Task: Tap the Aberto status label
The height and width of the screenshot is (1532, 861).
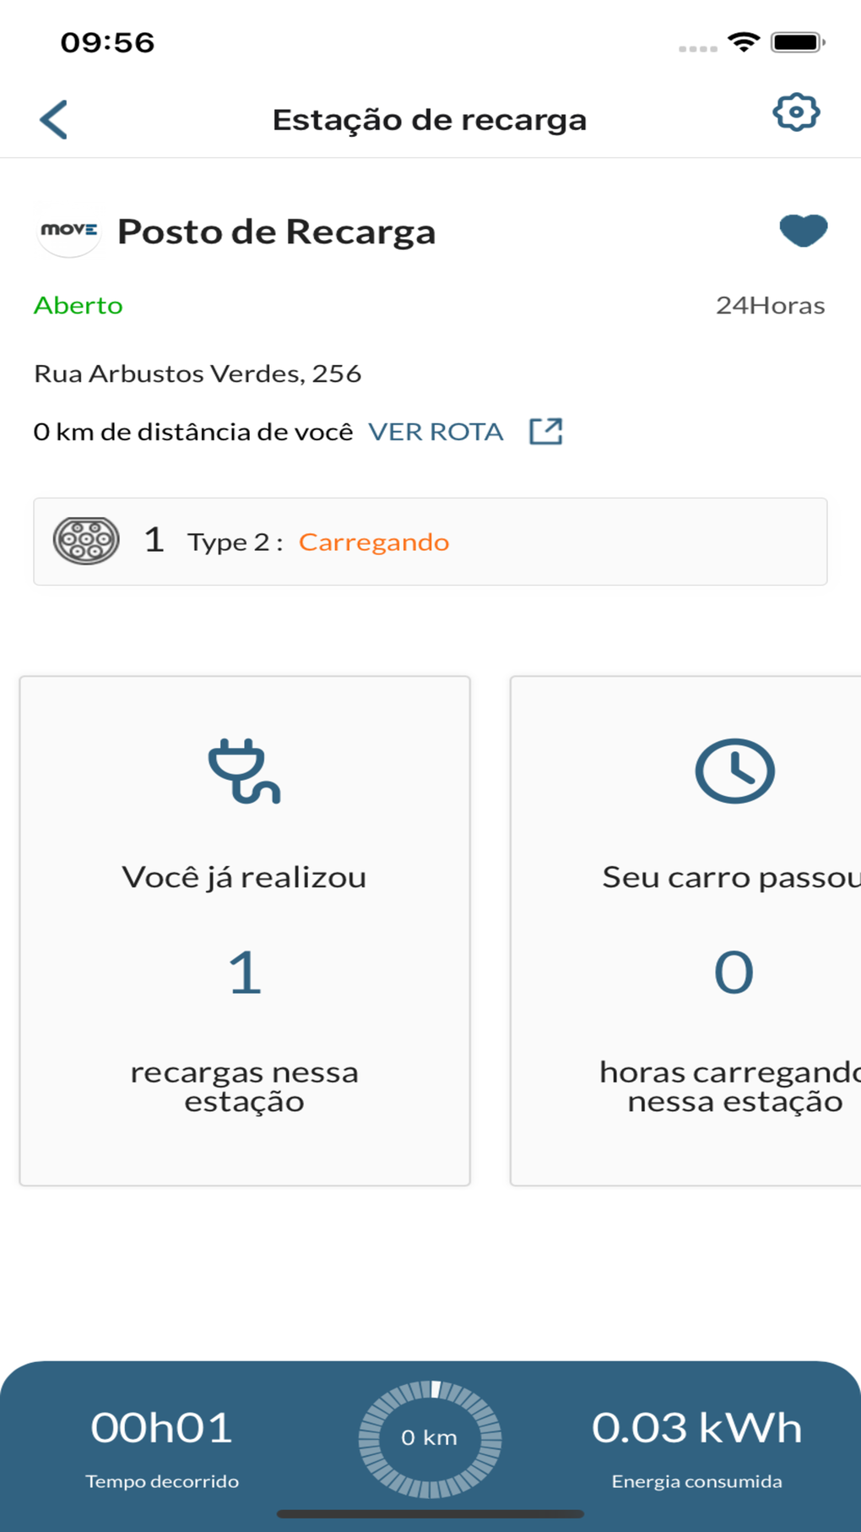Action: pos(79,305)
